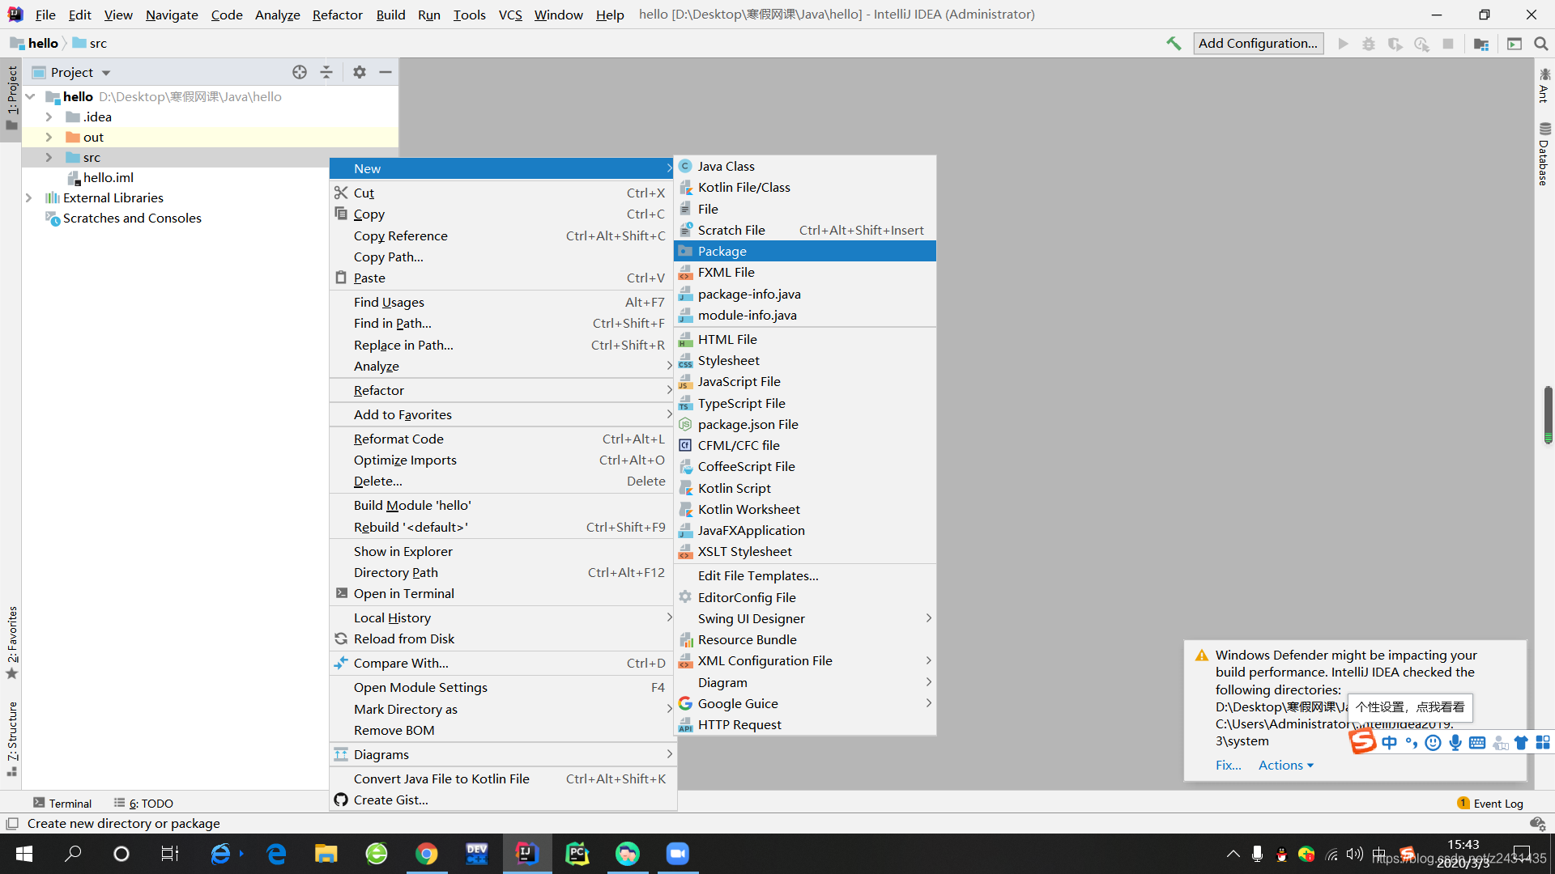
Task: Select FXML File entry
Action: coord(805,272)
